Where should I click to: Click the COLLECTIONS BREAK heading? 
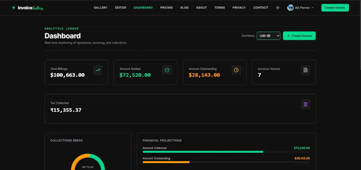[x=67, y=140]
